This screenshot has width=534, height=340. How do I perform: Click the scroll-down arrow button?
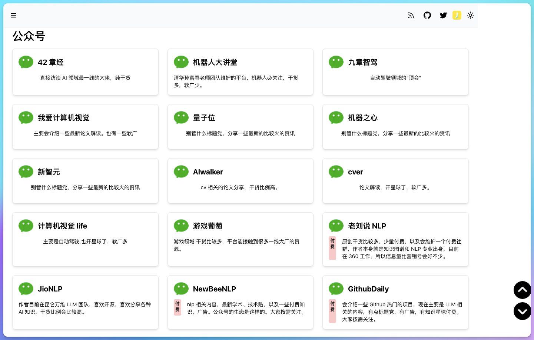pos(523,311)
